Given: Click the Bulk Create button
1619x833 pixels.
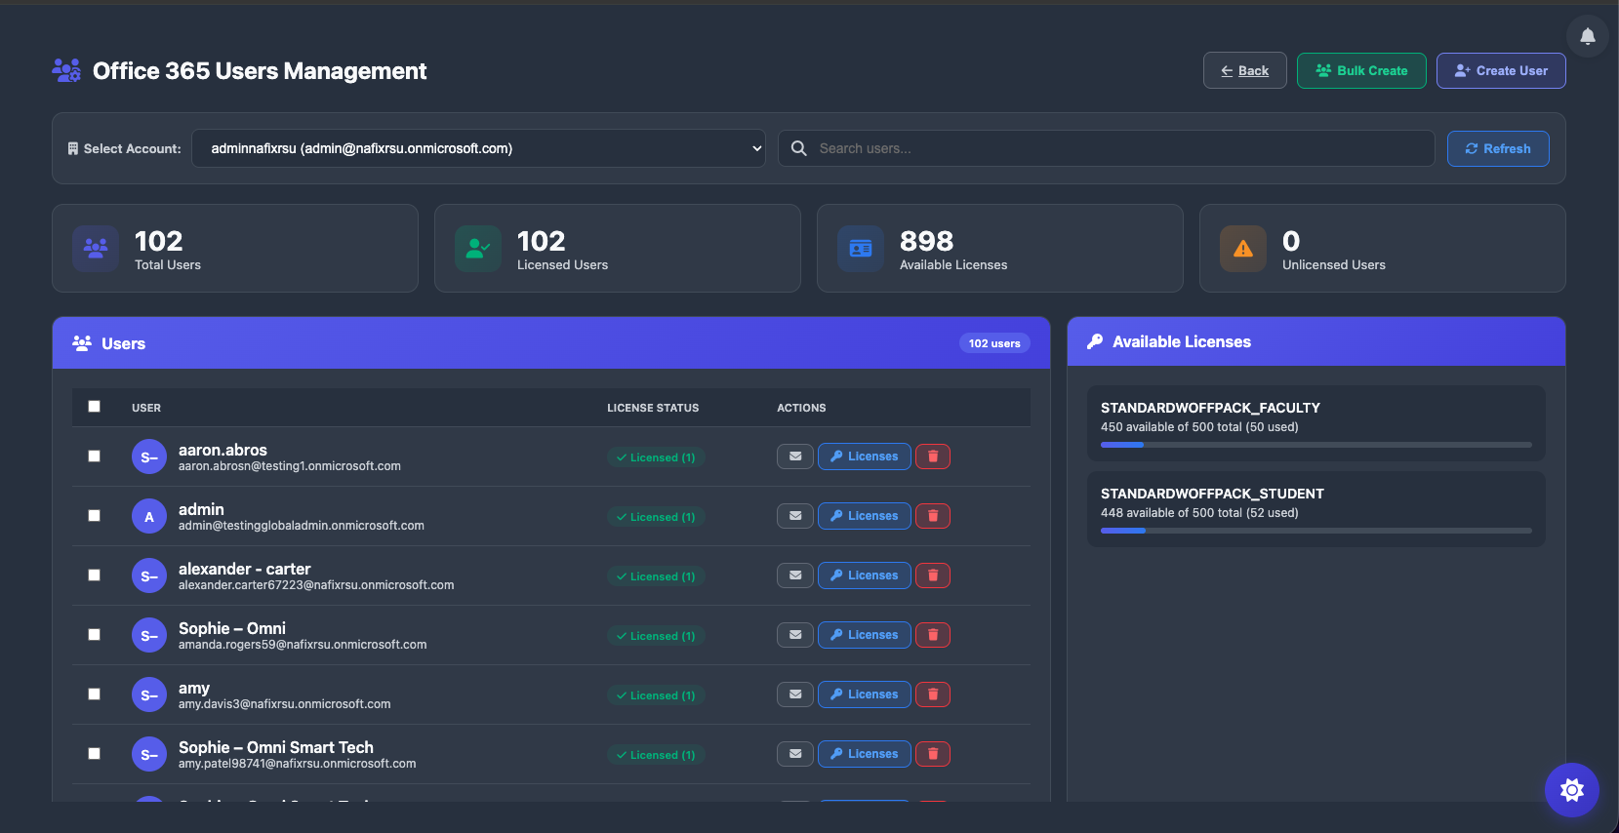Looking at the screenshot, I should pyautogui.click(x=1360, y=70).
